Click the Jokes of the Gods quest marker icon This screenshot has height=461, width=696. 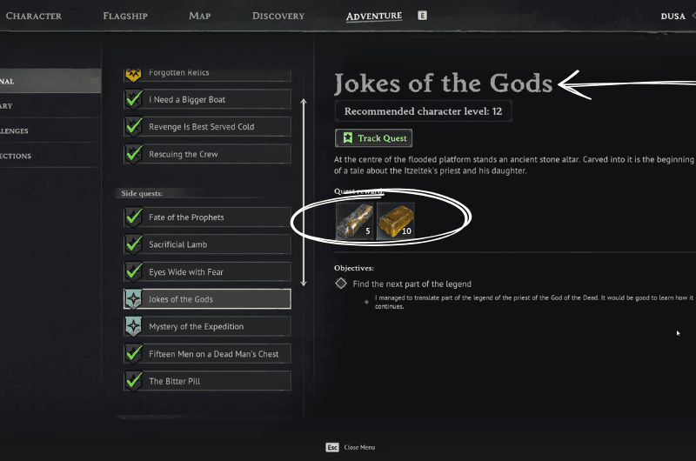pyautogui.click(x=134, y=299)
